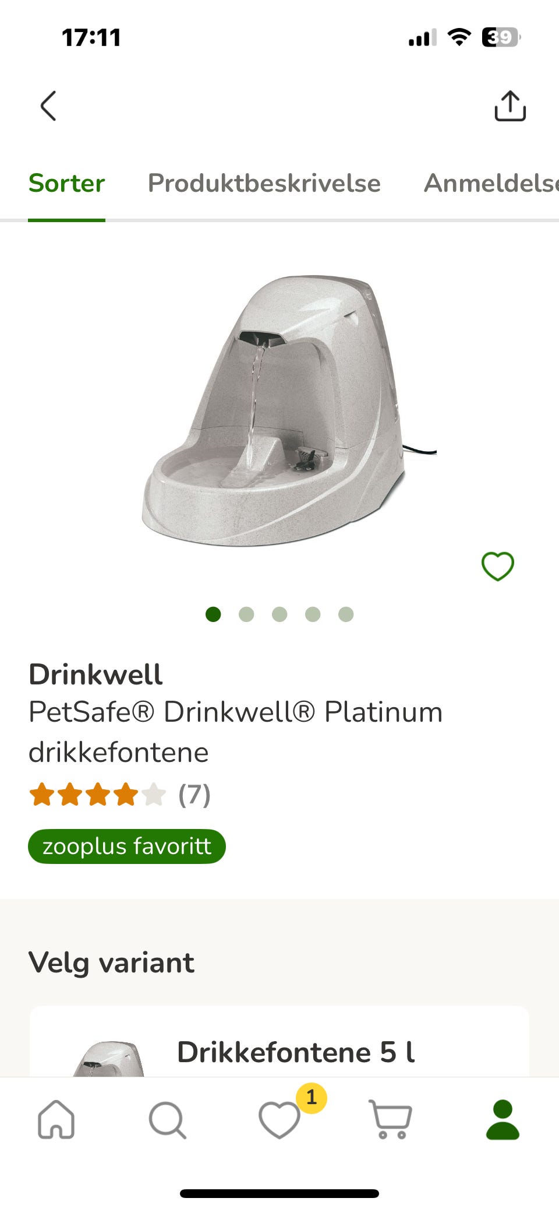Image resolution: width=559 pixels, height=1212 pixels.
Task: Open wishlist heart with badge 1
Action: pyautogui.click(x=279, y=1119)
